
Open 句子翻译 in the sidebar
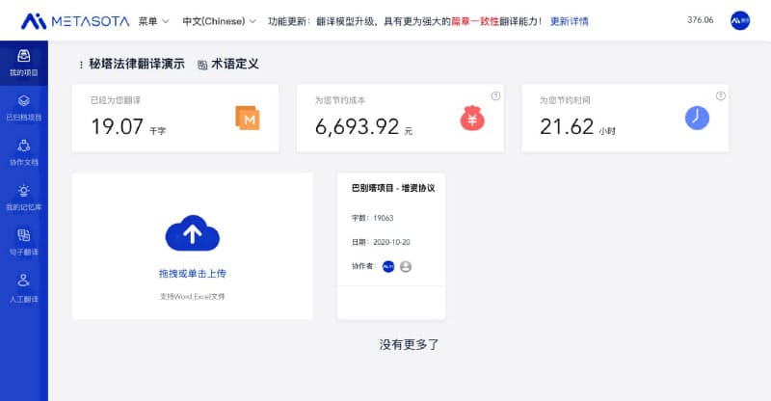tap(23, 243)
